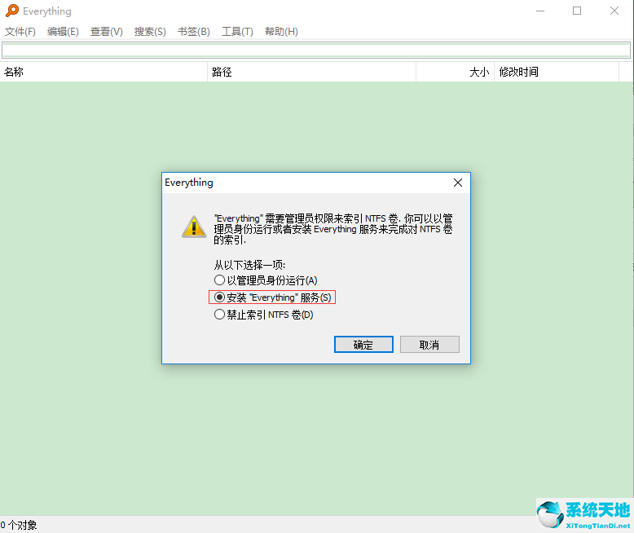The width and height of the screenshot is (634, 533).
Task: Open the 文件(F) menu
Action: (20, 32)
